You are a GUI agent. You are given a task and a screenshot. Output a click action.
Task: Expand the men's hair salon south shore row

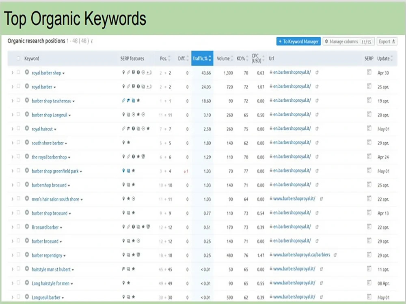(x=12, y=199)
